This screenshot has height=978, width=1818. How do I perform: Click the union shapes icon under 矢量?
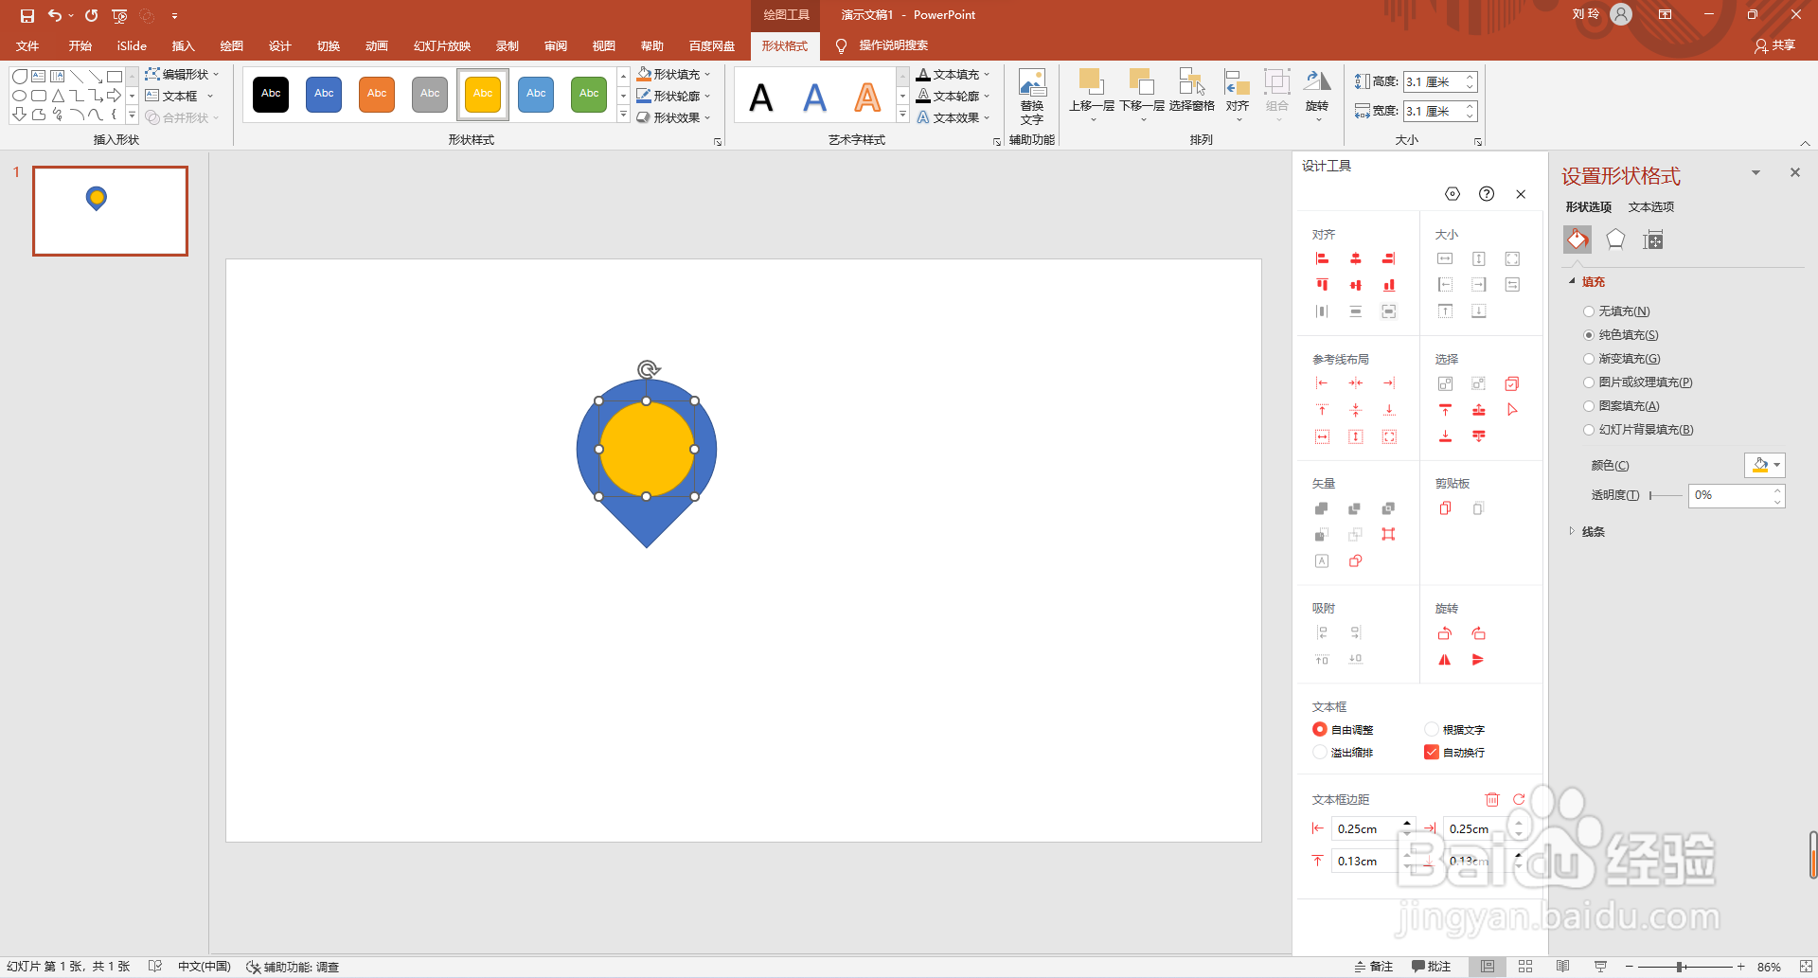[x=1322, y=508]
